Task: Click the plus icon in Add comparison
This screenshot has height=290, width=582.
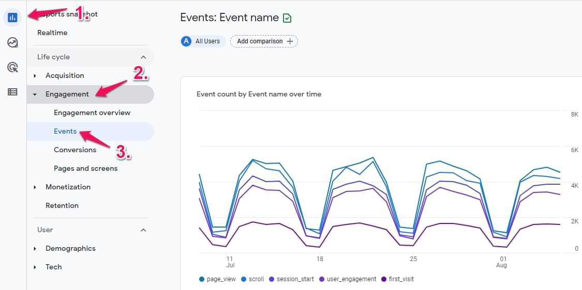Action: point(290,41)
